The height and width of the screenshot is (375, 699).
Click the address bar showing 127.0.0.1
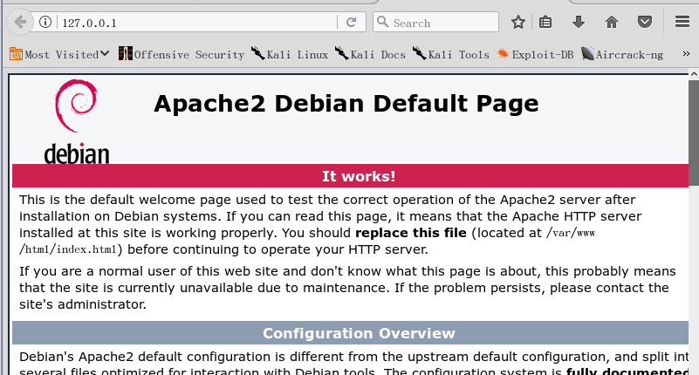click(198, 23)
